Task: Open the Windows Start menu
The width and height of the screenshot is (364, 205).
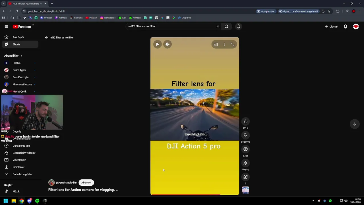Action: (x=6, y=201)
